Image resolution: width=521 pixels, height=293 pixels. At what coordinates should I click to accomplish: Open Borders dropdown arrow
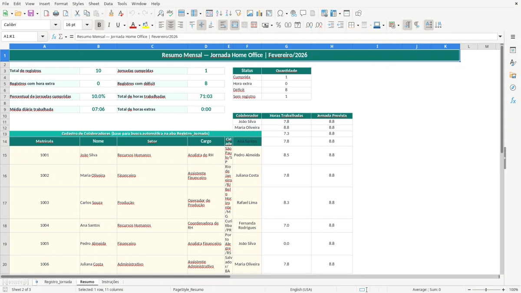pyautogui.click(x=357, y=25)
